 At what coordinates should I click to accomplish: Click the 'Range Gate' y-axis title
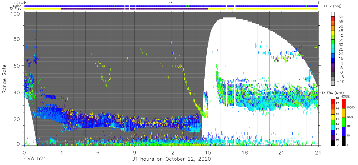coord(5,79)
